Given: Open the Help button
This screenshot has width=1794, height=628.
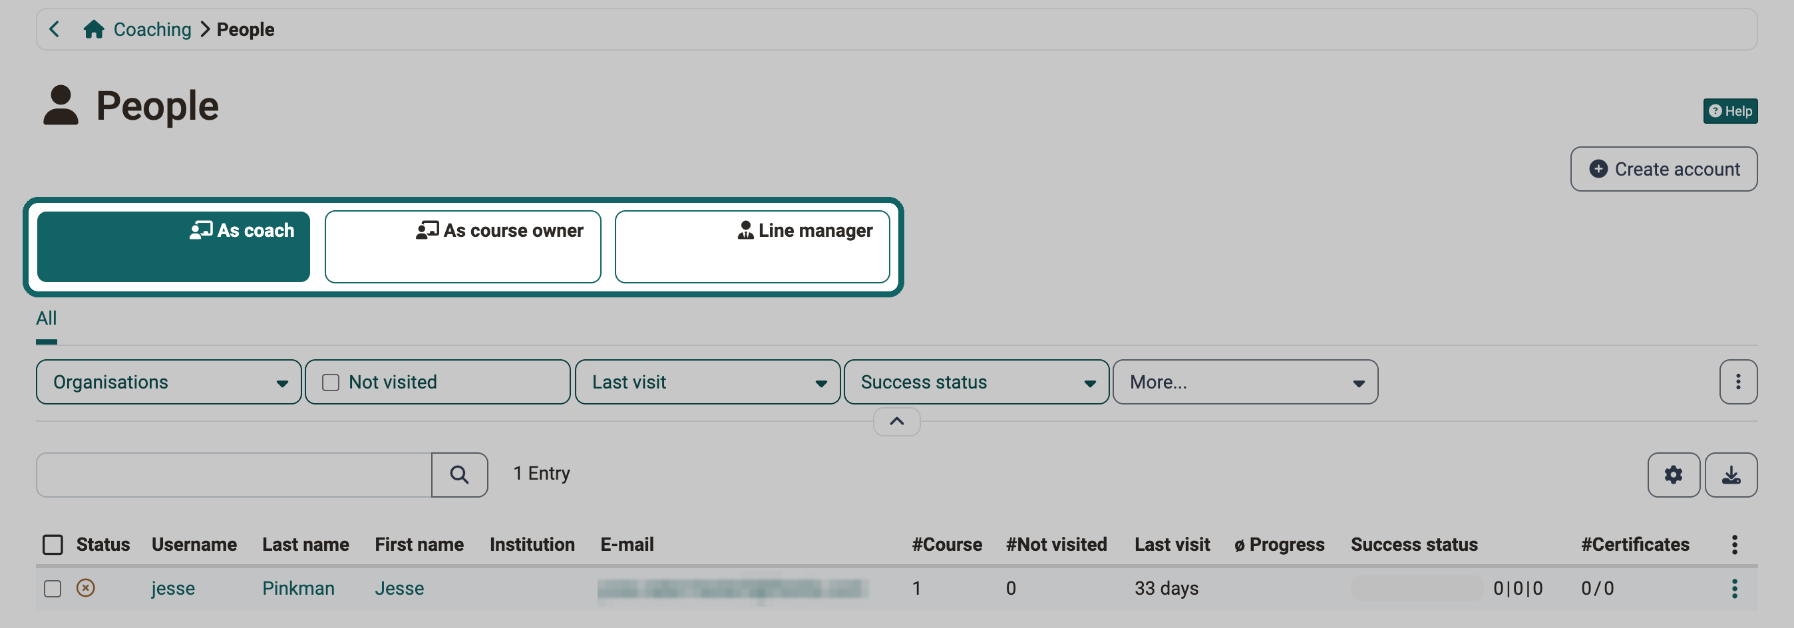Looking at the screenshot, I should click(x=1730, y=111).
